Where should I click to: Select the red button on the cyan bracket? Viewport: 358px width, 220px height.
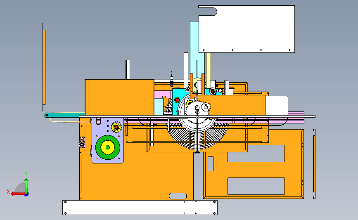coord(177,100)
